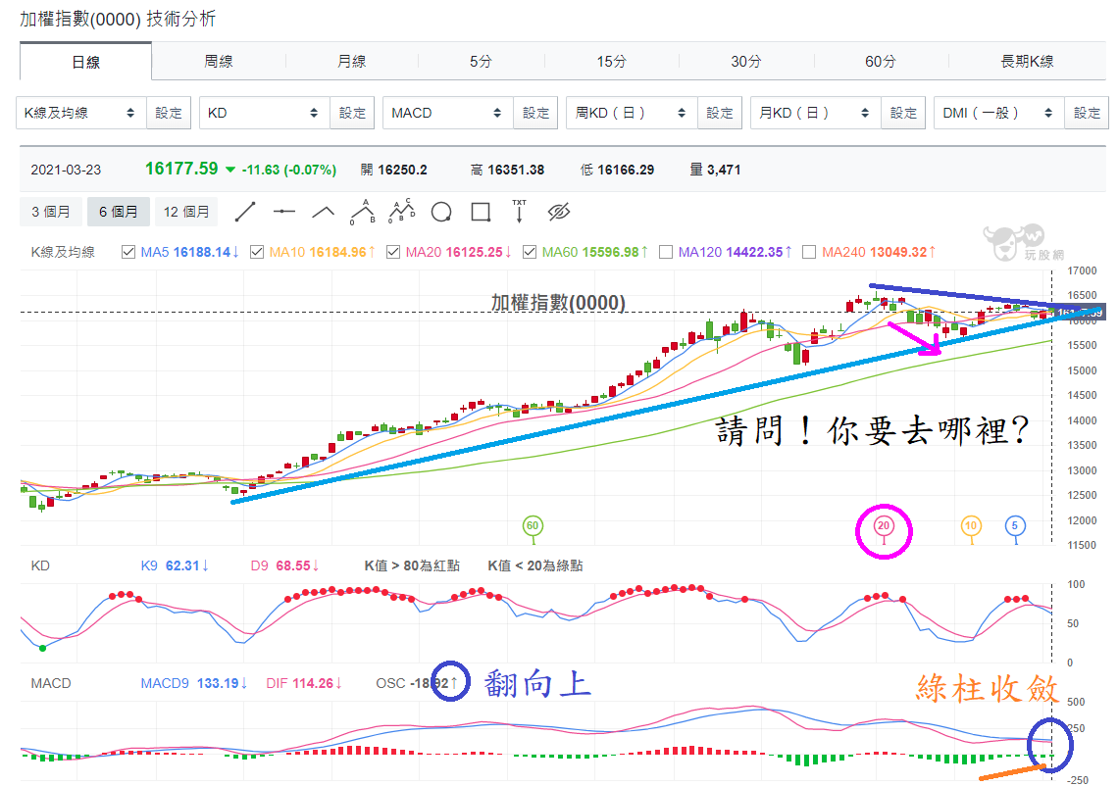
Task: Select the circle drawing tool
Action: [441, 213]
